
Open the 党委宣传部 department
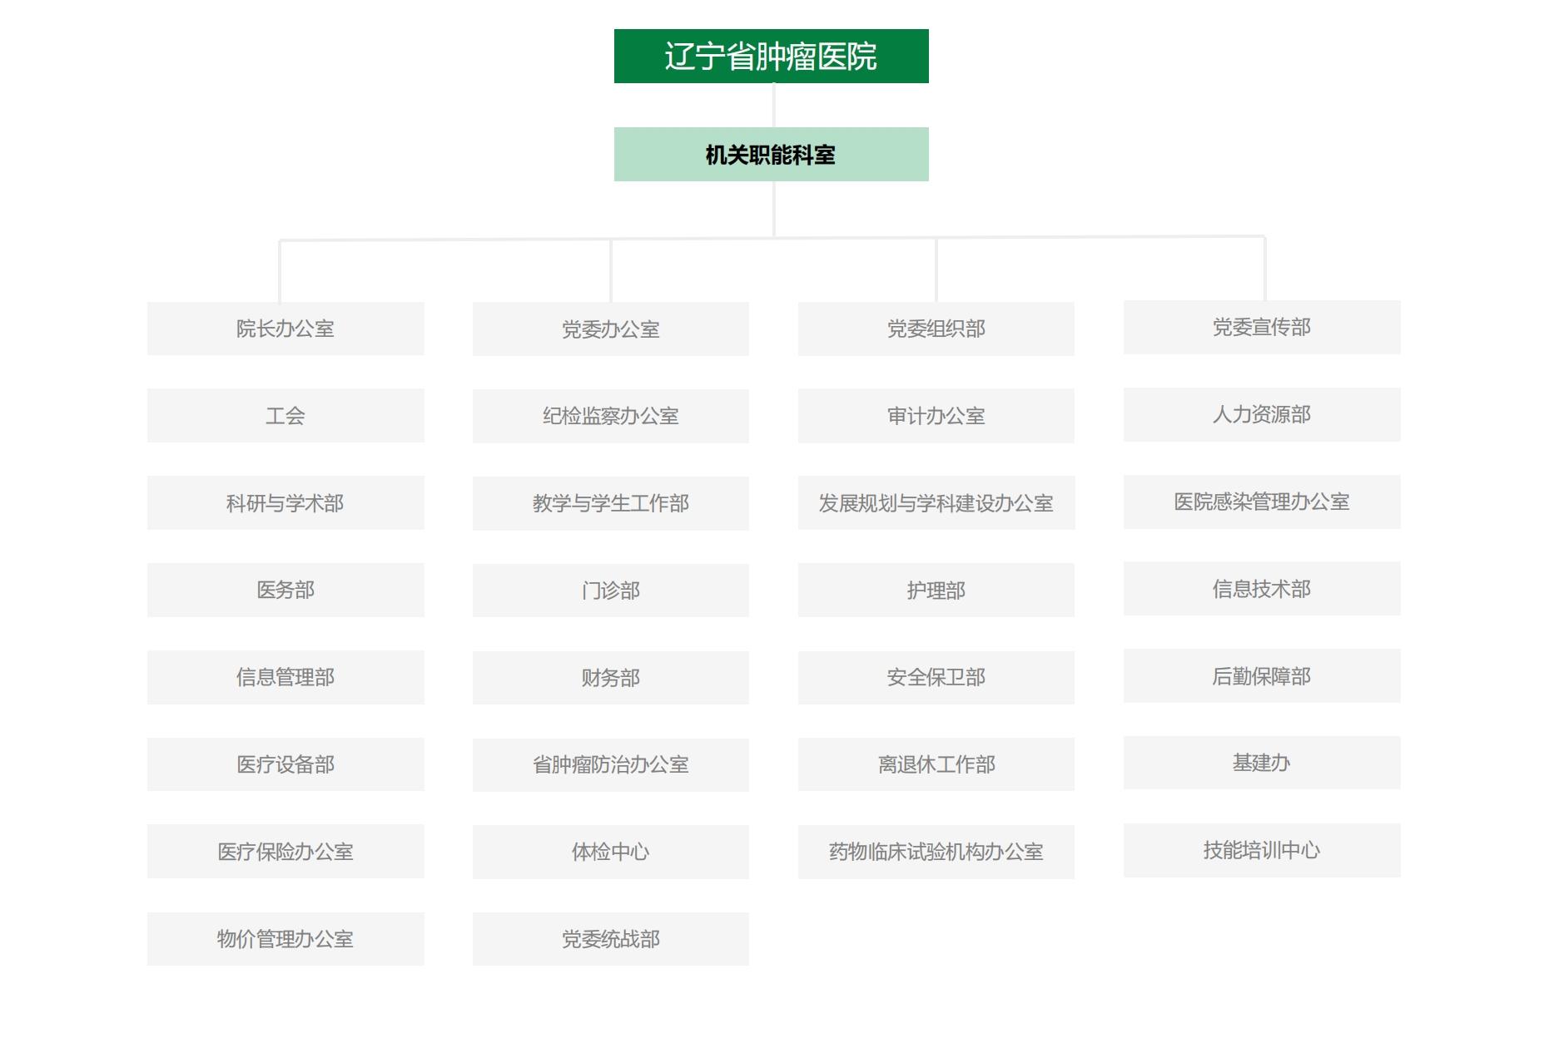1262,327
